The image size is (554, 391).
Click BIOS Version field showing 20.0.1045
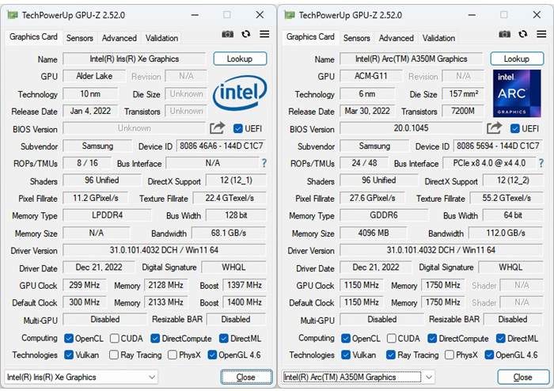pos(412,128)
